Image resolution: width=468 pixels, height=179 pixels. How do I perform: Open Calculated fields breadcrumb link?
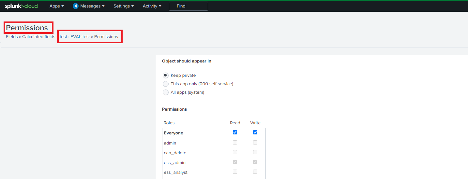38,36
